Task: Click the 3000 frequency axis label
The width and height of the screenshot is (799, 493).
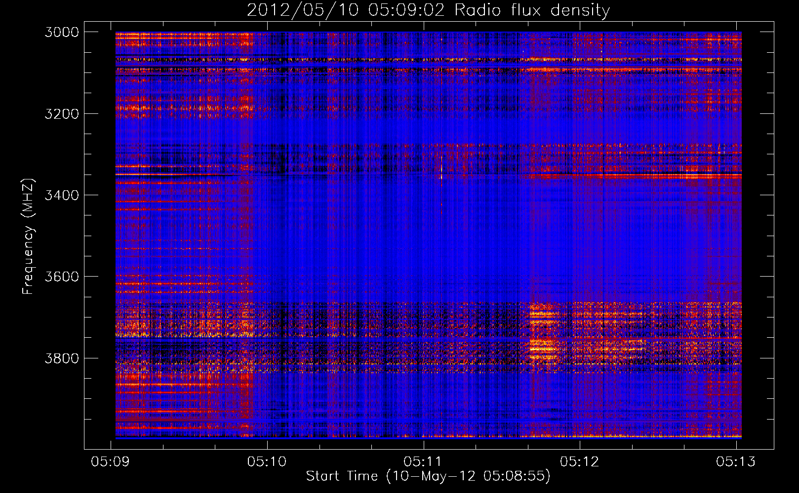Action: click(x=62, y=32)
